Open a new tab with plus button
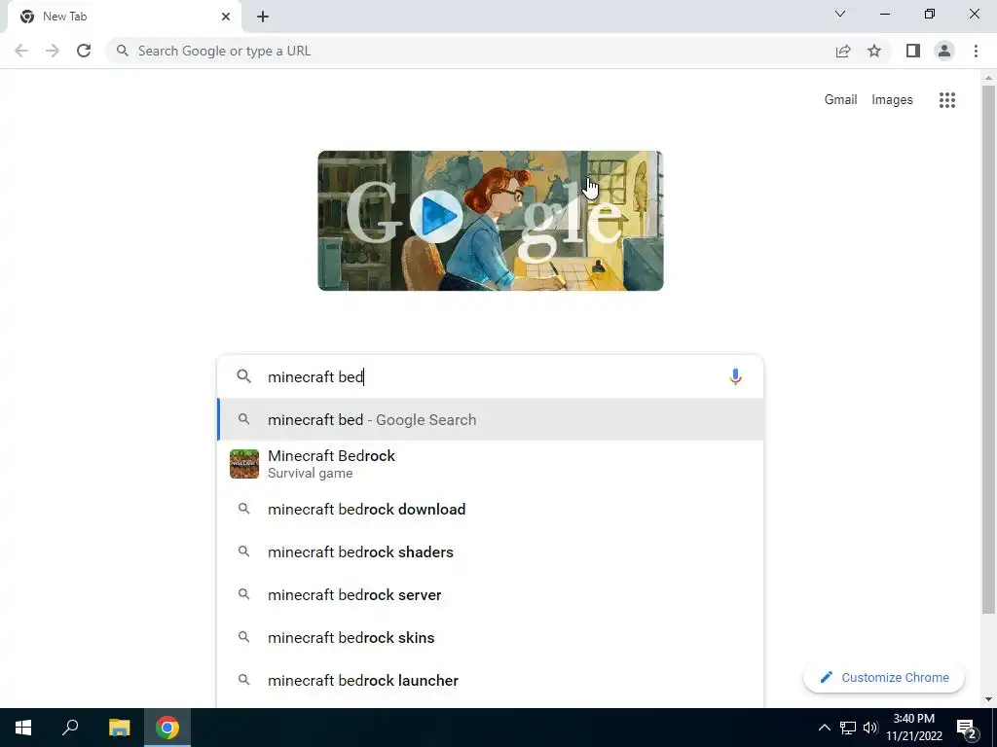 [263, 18]
